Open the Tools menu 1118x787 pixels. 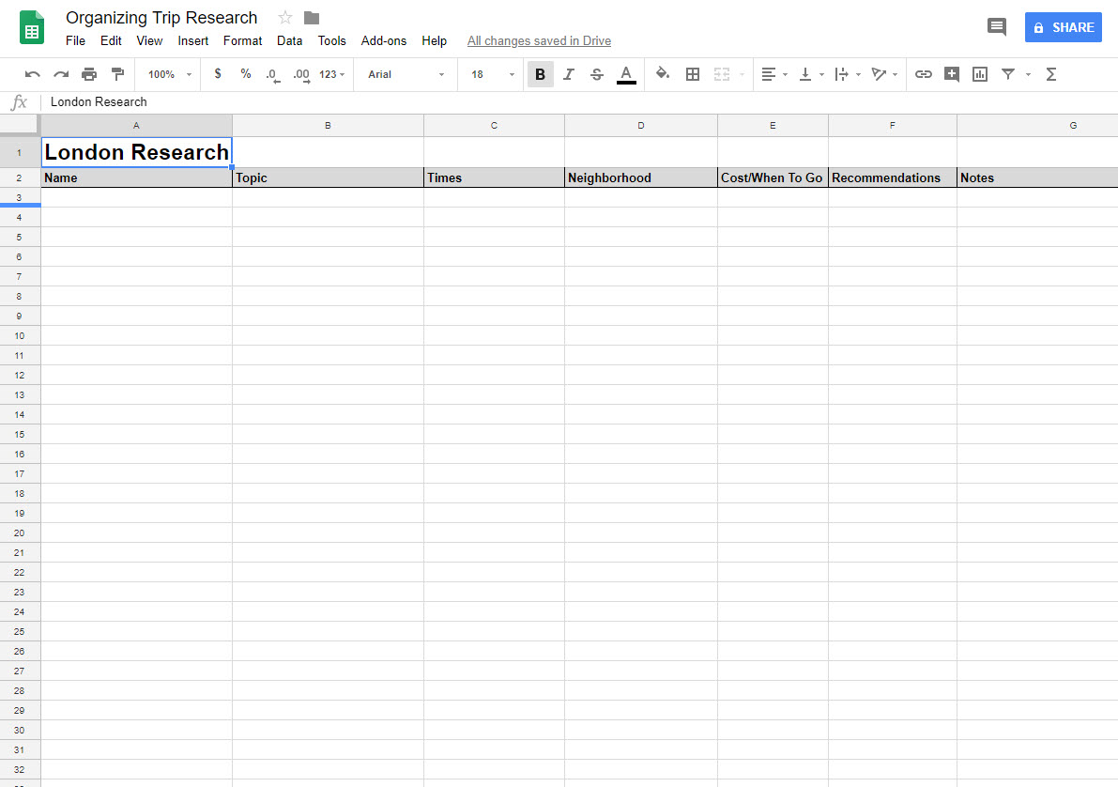[x=331, y=40]
